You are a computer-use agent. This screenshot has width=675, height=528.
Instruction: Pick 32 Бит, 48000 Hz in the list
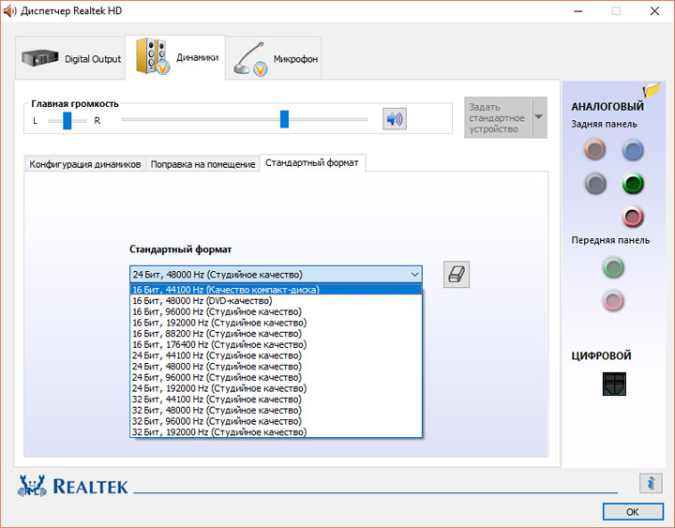276,410
